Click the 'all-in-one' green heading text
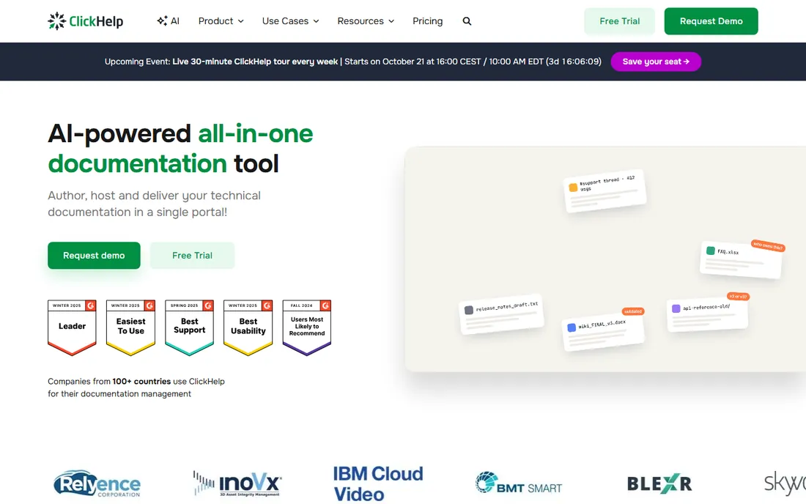This screenshot has width=806, height=504. click(x=256, y=133)
